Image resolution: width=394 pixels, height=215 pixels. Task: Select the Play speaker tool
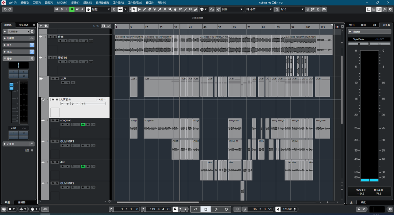coord(190,9)
